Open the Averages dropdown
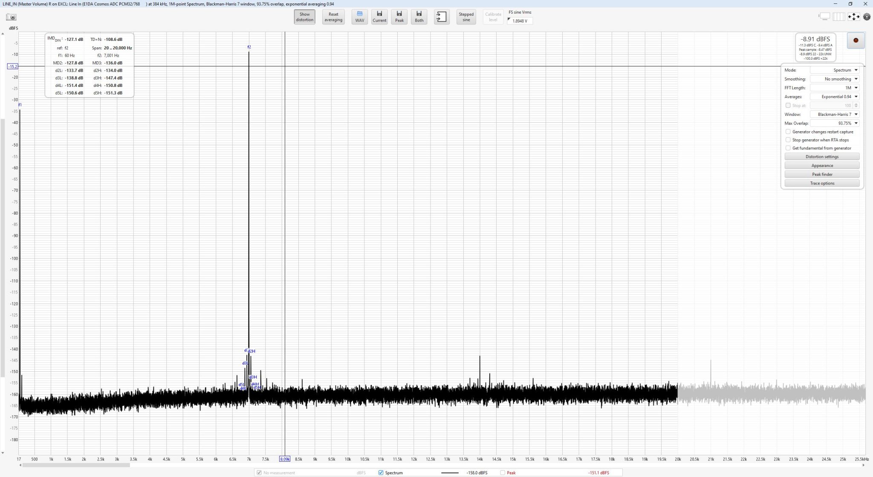Screen dimensions: 873x477 [x=835, y=97]
